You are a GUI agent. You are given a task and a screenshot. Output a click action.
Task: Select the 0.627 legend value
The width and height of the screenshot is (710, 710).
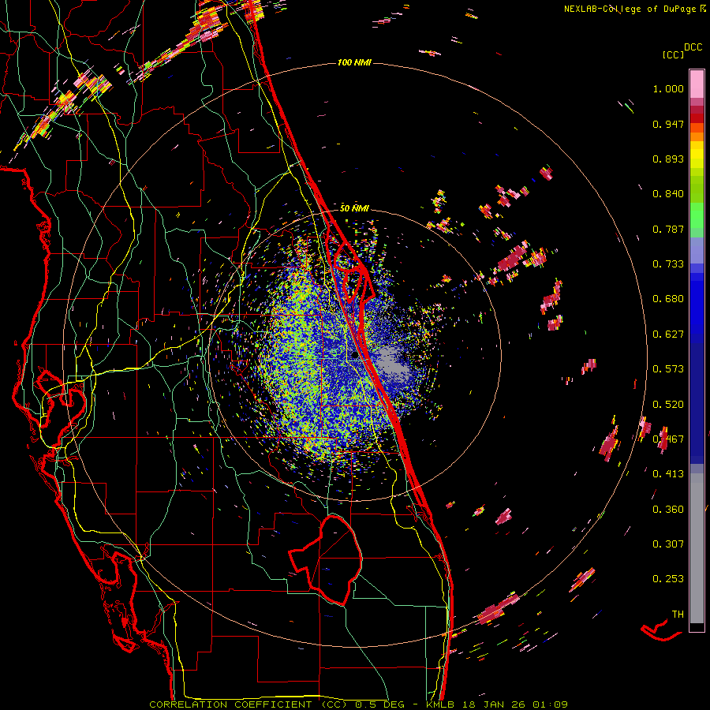668,334
